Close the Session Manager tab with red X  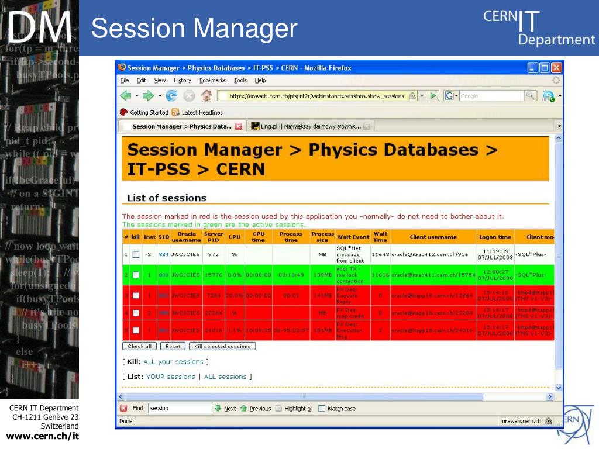239,126
